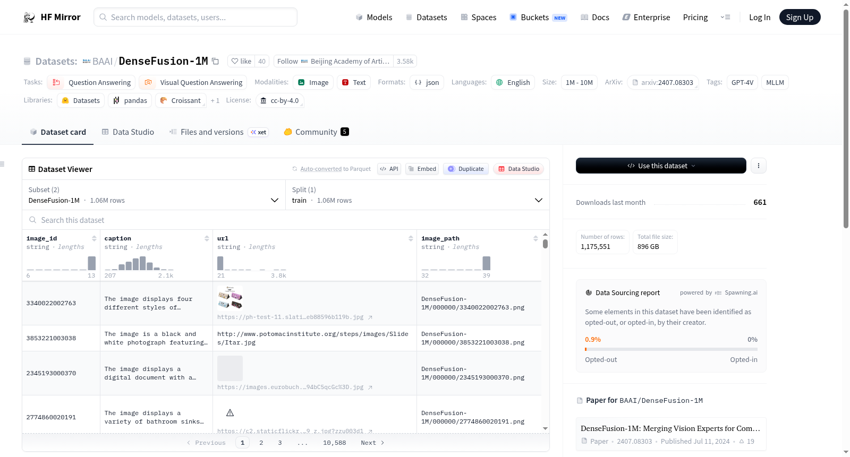Click the English language tag

(513, 82)
